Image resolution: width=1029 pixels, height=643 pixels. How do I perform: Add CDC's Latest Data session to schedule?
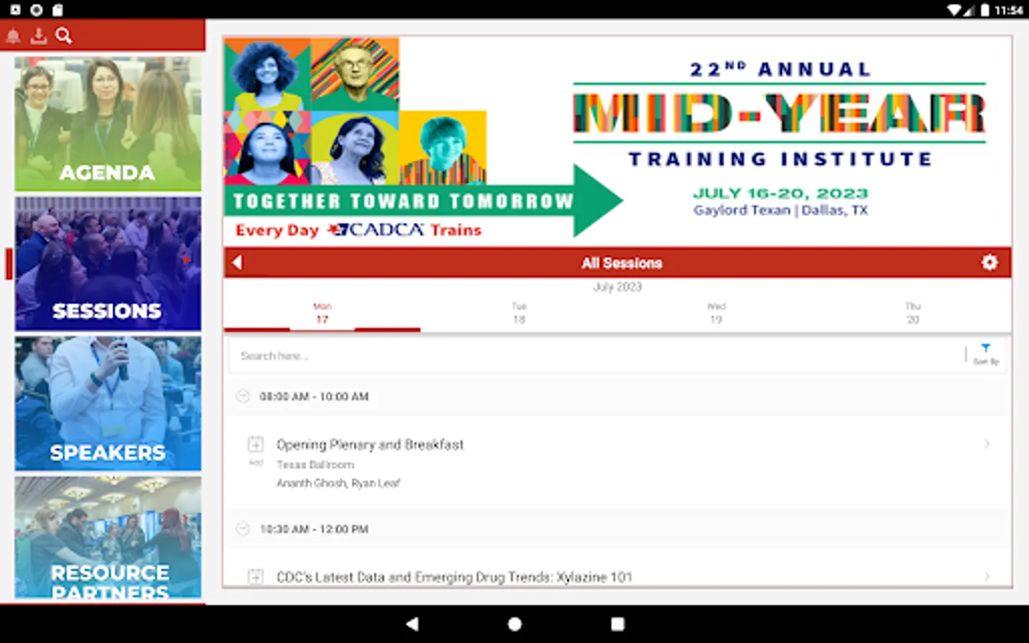coord(255,577)
